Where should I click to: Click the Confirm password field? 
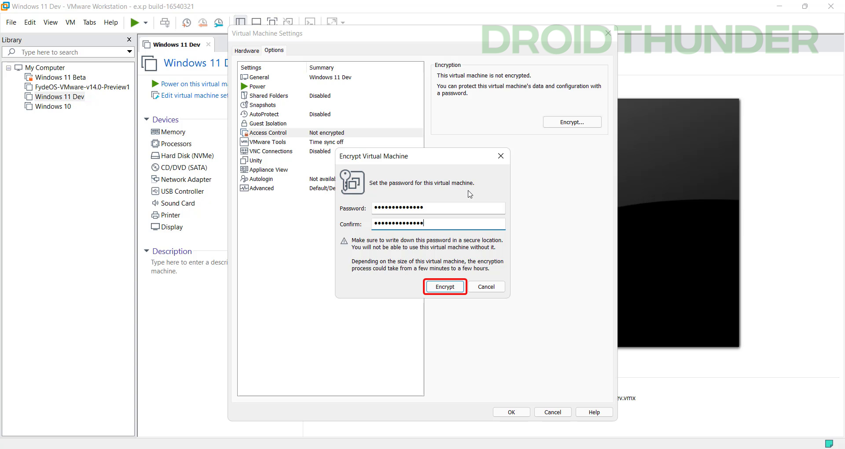(438, 224)
